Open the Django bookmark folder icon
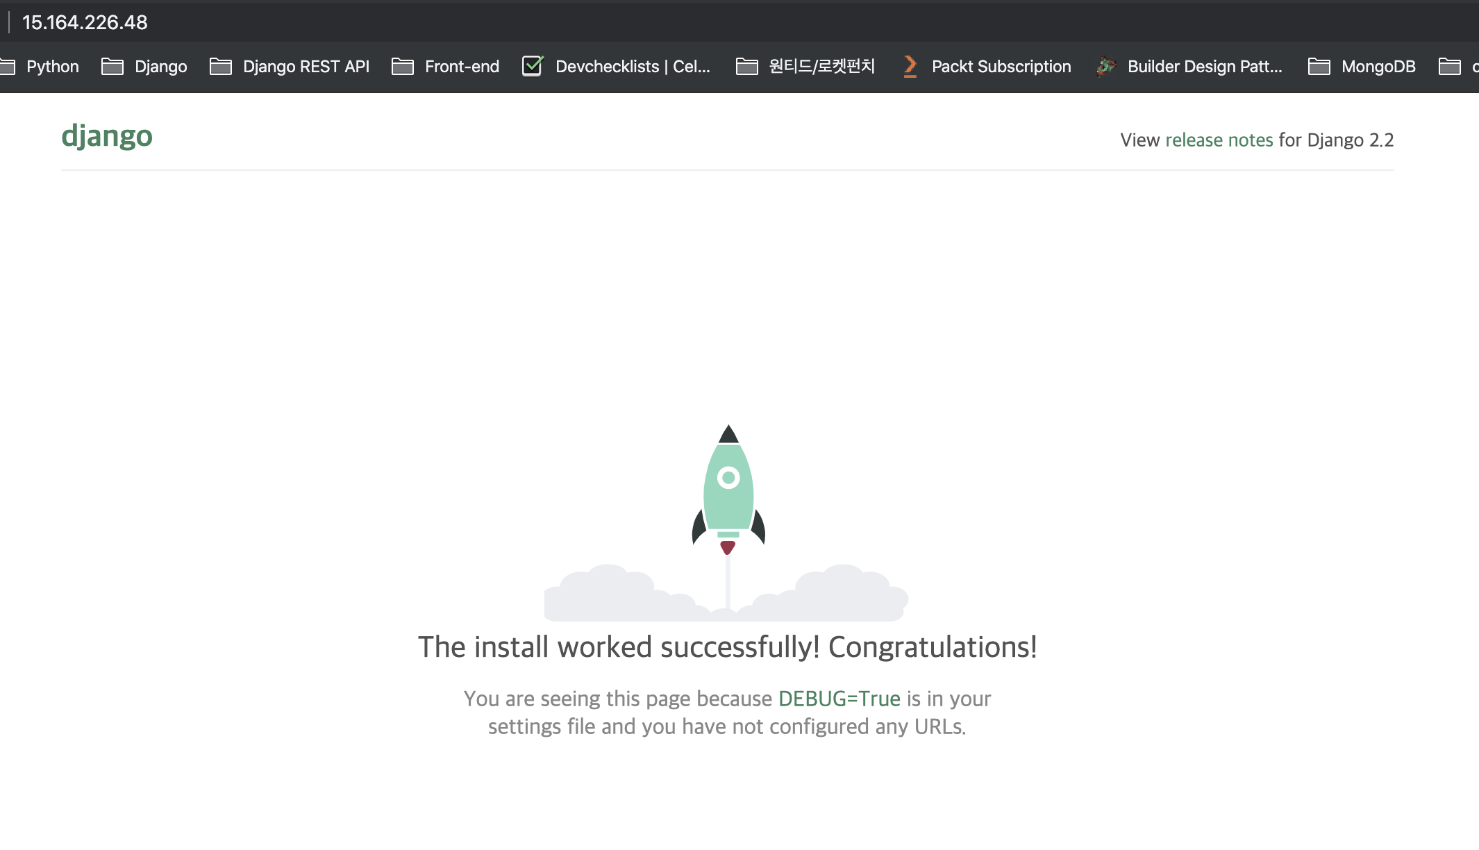Screen dimensions: 1479x850 (112, 67)
